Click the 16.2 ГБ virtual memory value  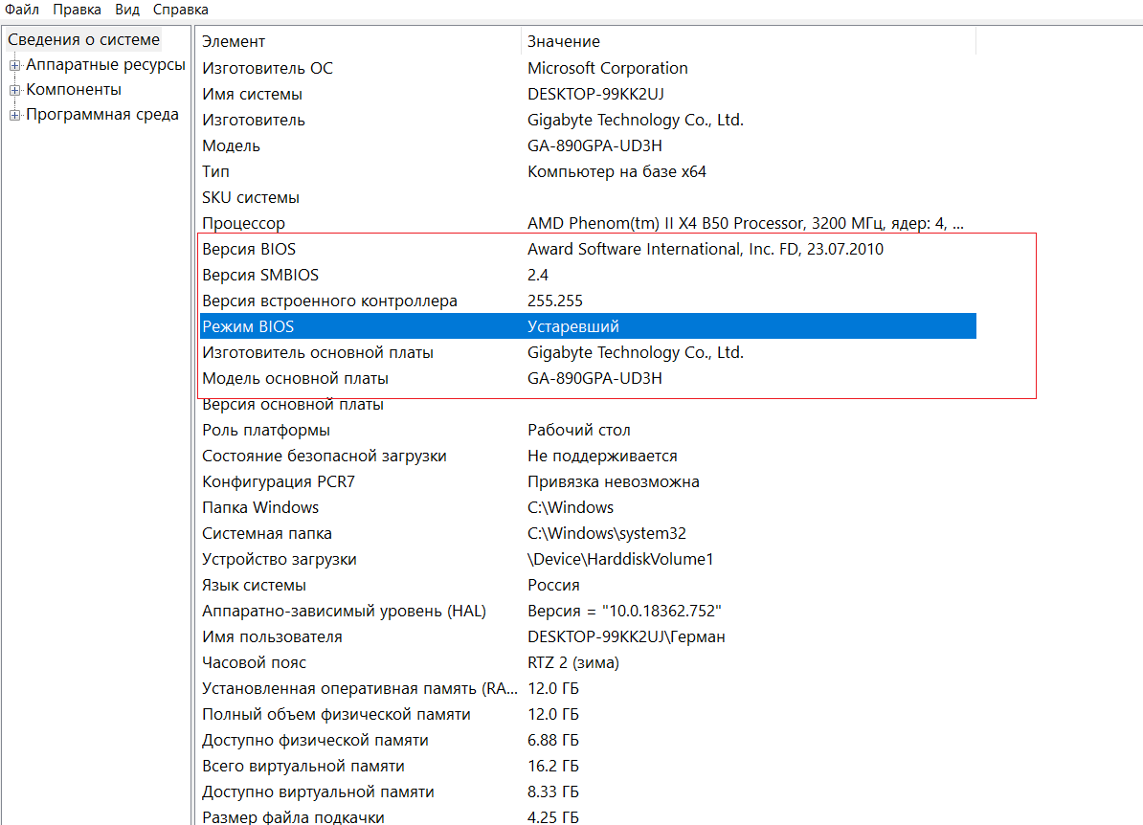click(552, 767)
